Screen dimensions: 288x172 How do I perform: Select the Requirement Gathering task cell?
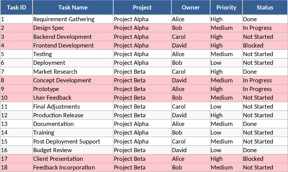pos(64,19)
